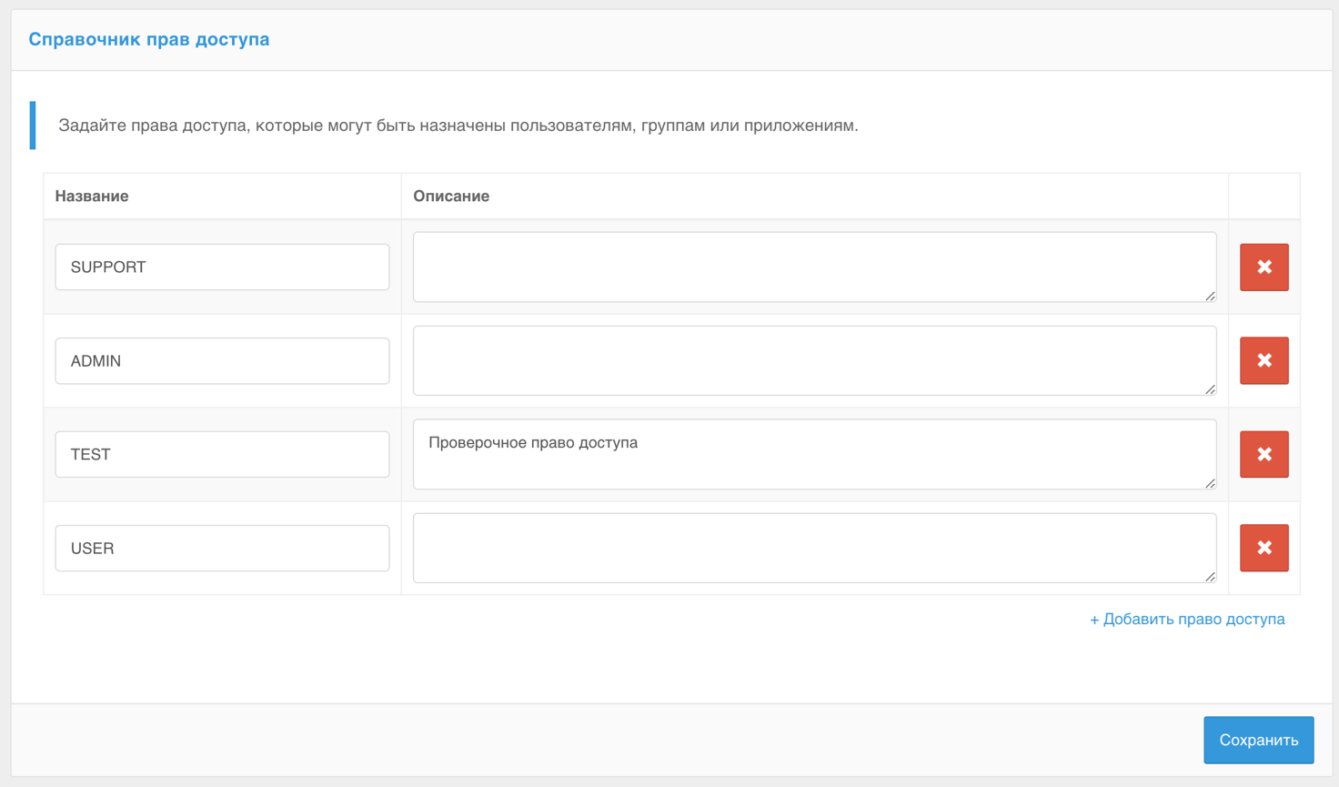The width and height of the screenshot is (1339, 787).
Task: Click resize handle of SUPPORT description box
Action: pyautogui.click(x=1210, y=296)
